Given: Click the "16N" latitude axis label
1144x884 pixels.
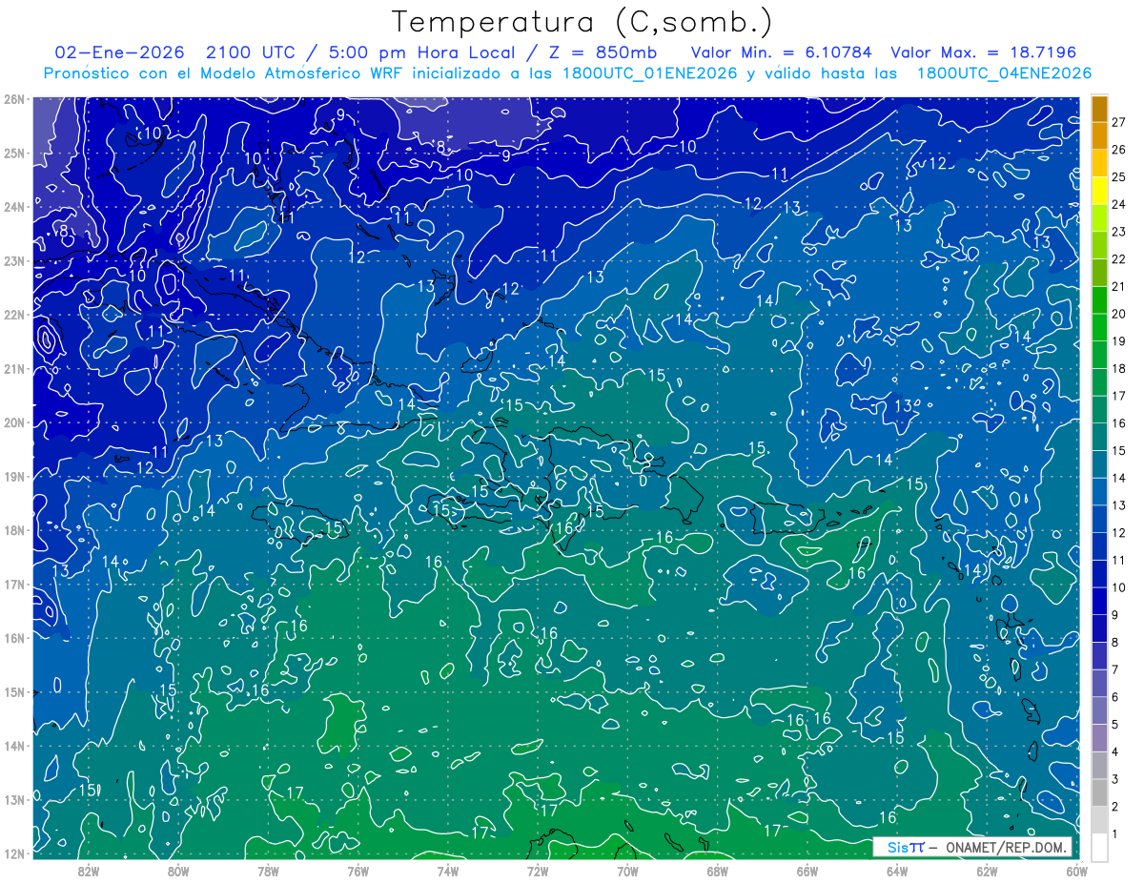Looking at the screenshot, I should coord(13,638).
